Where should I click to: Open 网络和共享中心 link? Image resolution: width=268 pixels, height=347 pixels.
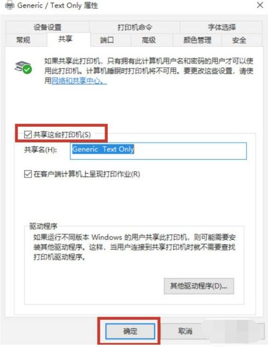pyautogui.click(x=79, y=81)
